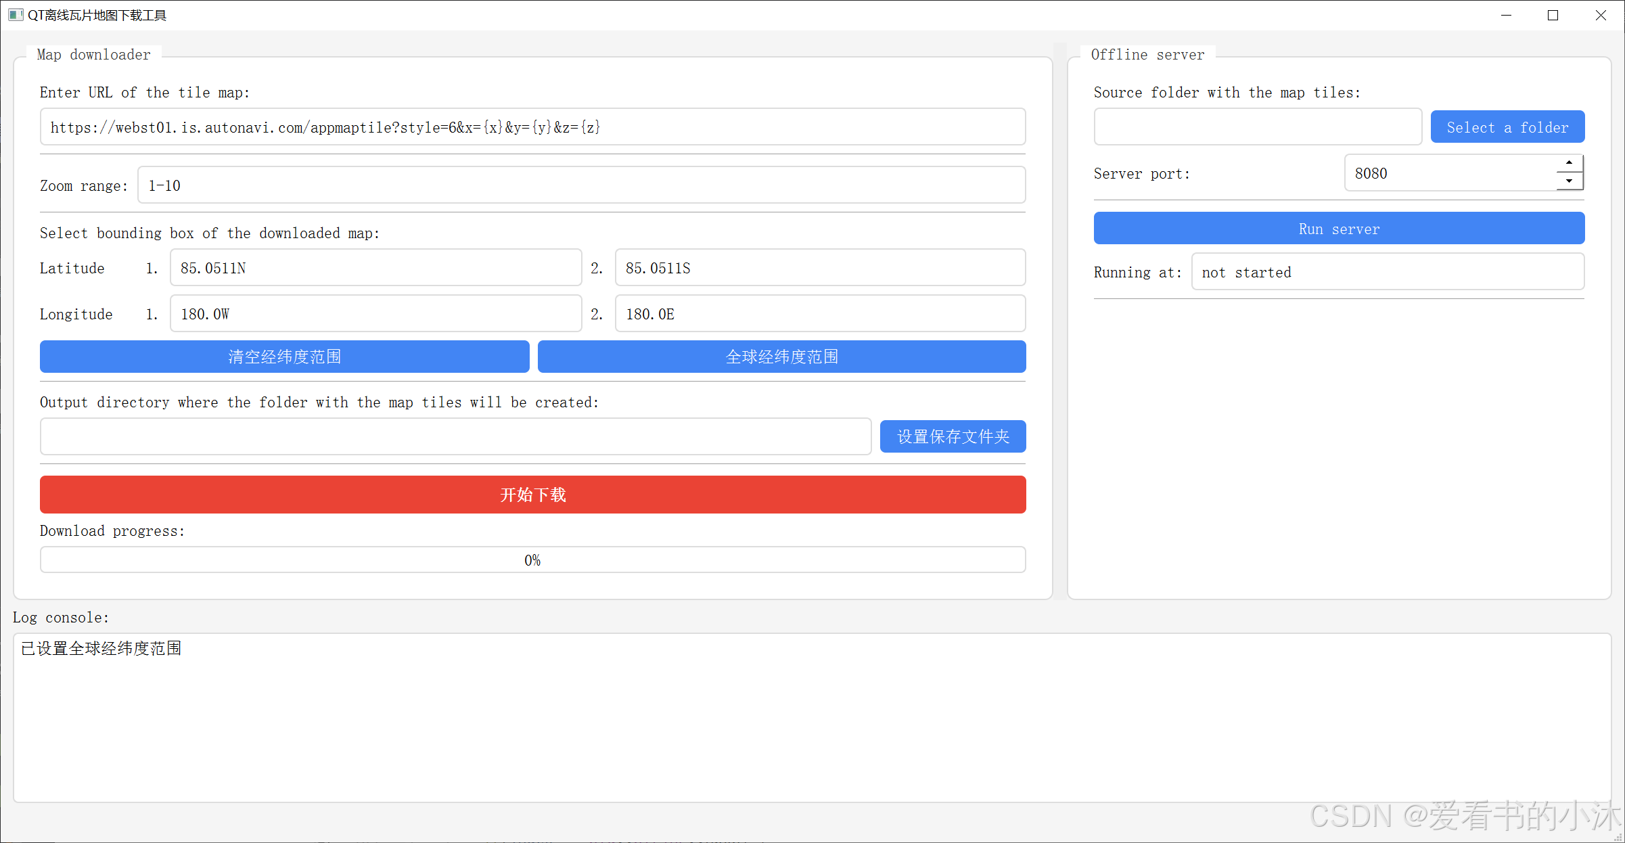Click the Running at status field

(x=1387, y=272)
